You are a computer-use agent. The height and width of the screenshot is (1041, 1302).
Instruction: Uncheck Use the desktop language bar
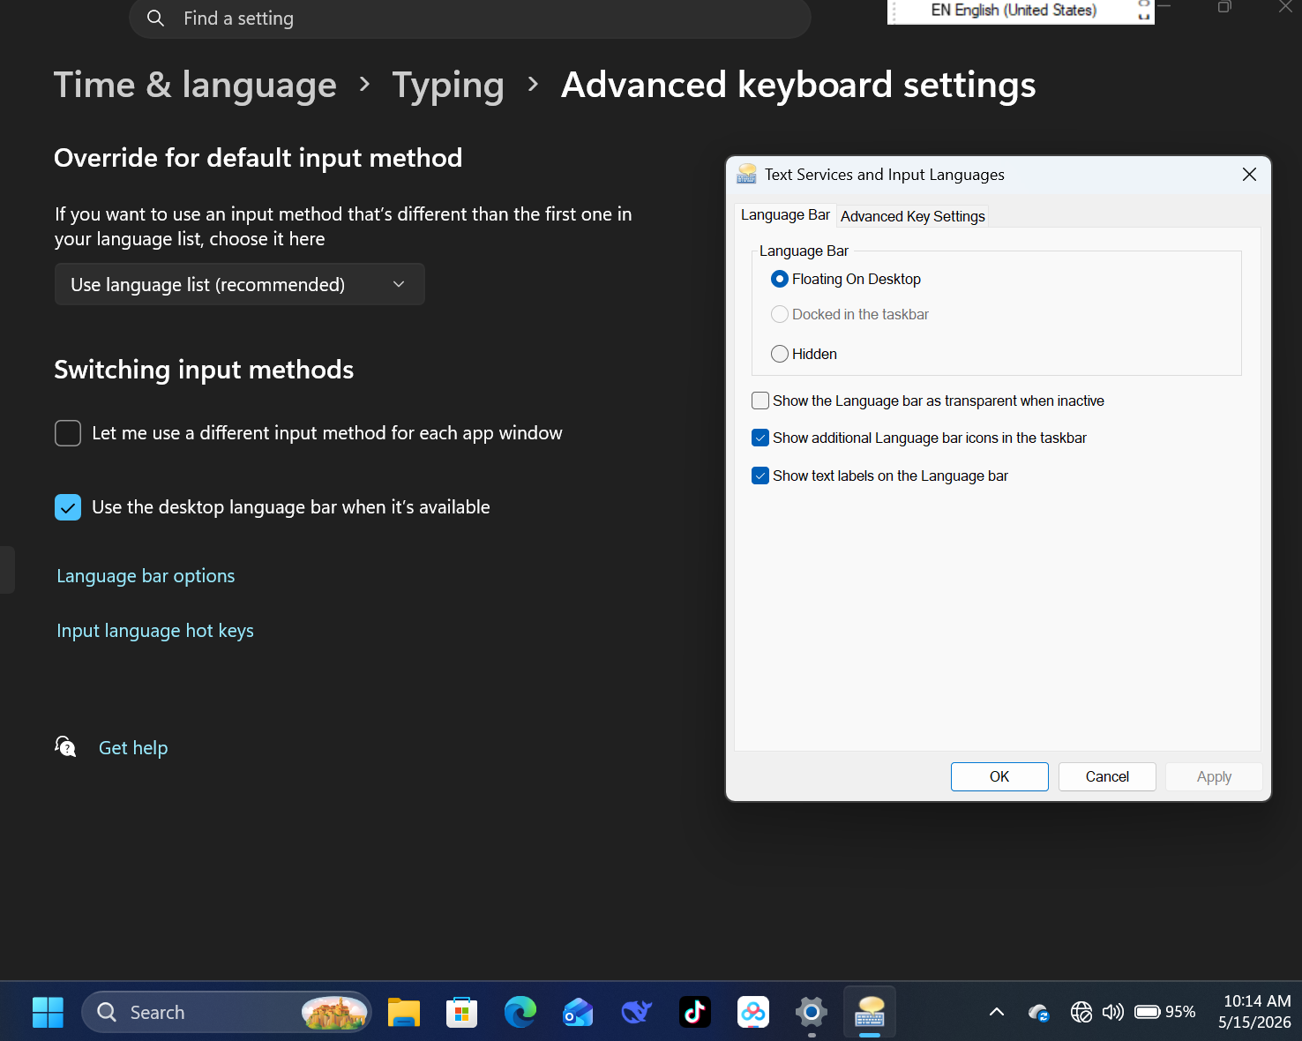pos(68,507)
